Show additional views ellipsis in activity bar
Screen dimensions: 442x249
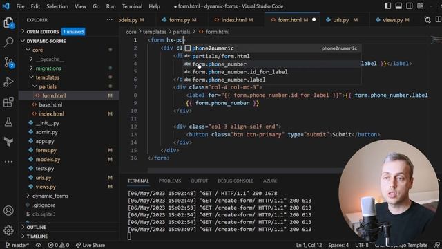pos(8,161)
